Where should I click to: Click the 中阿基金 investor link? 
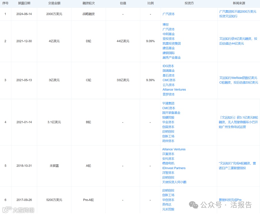coord(169,34)
